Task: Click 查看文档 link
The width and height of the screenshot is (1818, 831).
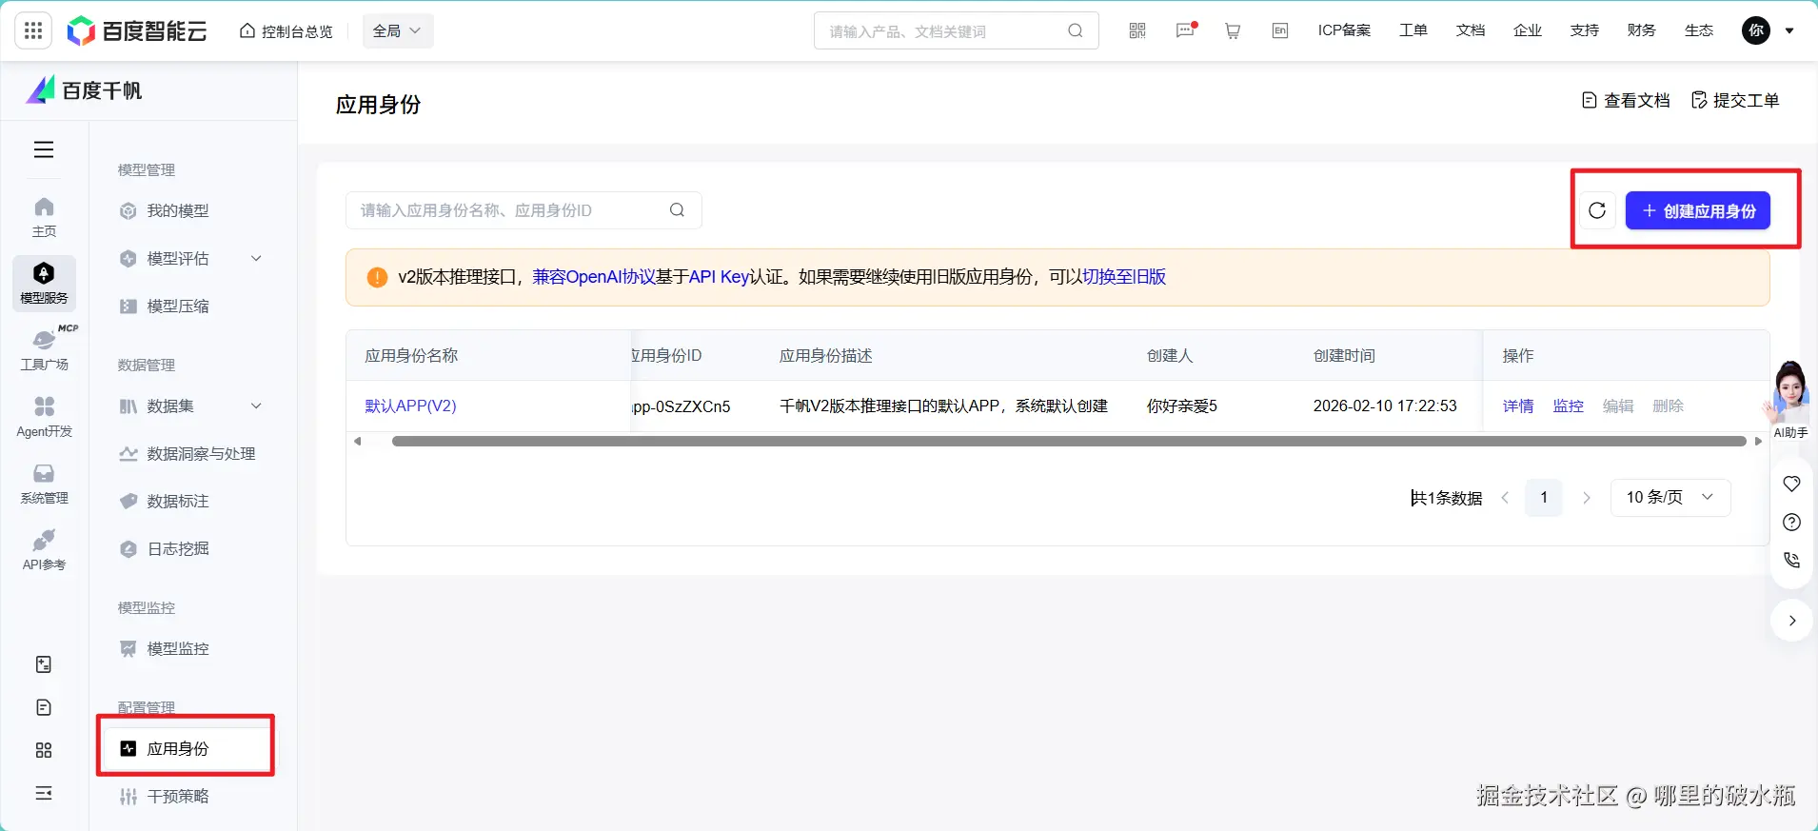Action: pyautogui.click(x=1626, y=101)
